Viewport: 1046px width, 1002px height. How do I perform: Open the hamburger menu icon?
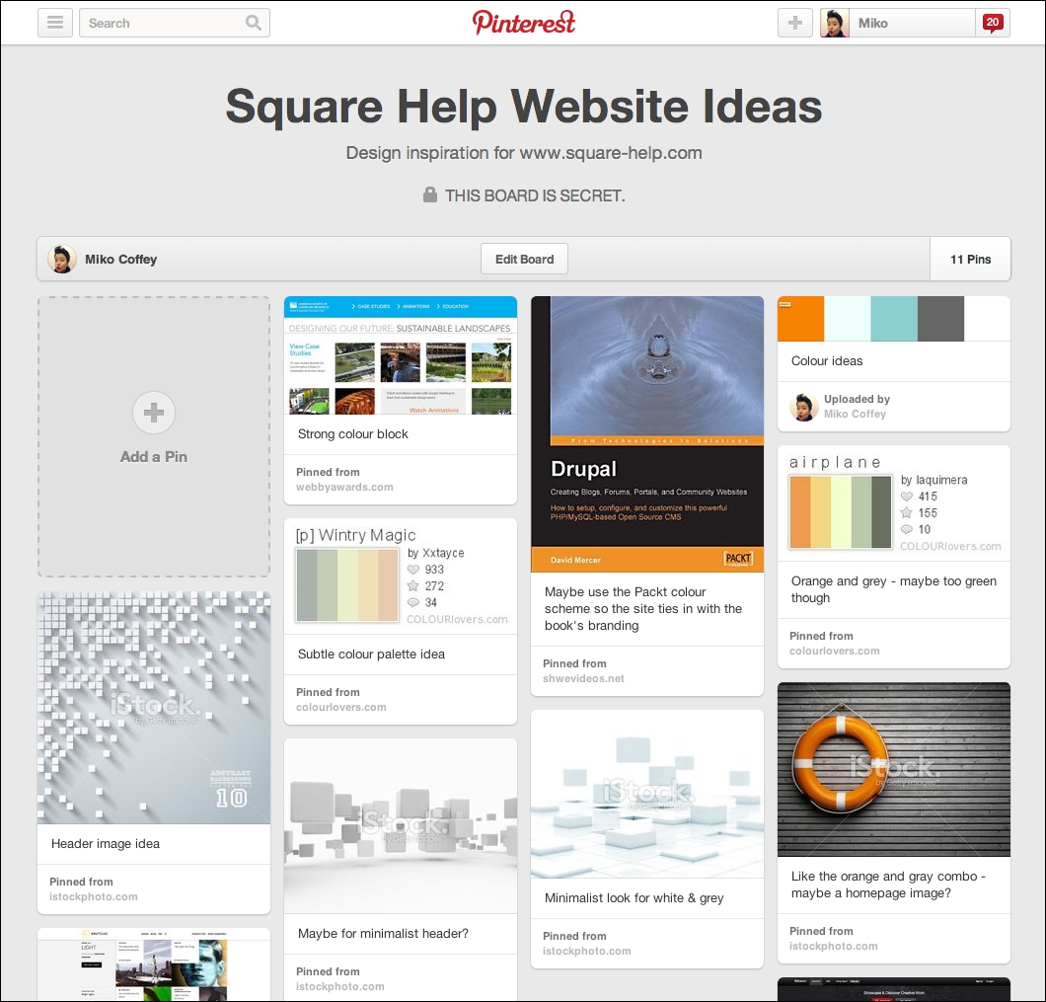pyautogui.click(x=55, y=23)
